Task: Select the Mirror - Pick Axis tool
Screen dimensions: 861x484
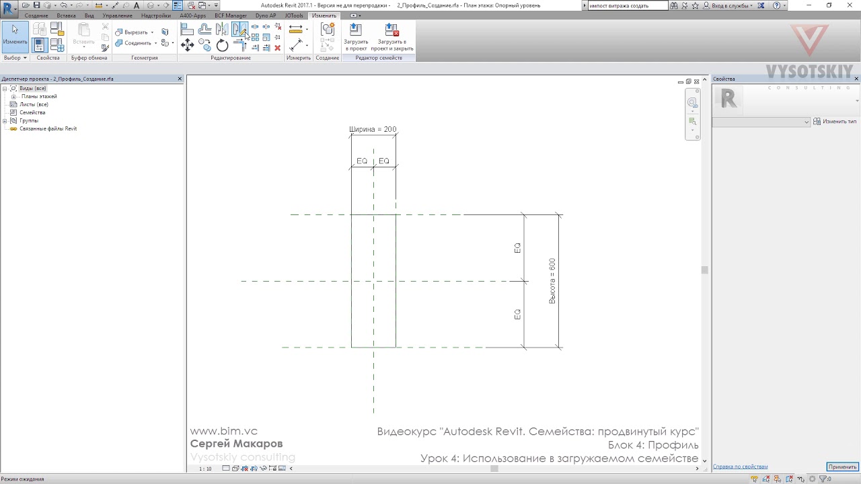Action: tap(221, 30)
